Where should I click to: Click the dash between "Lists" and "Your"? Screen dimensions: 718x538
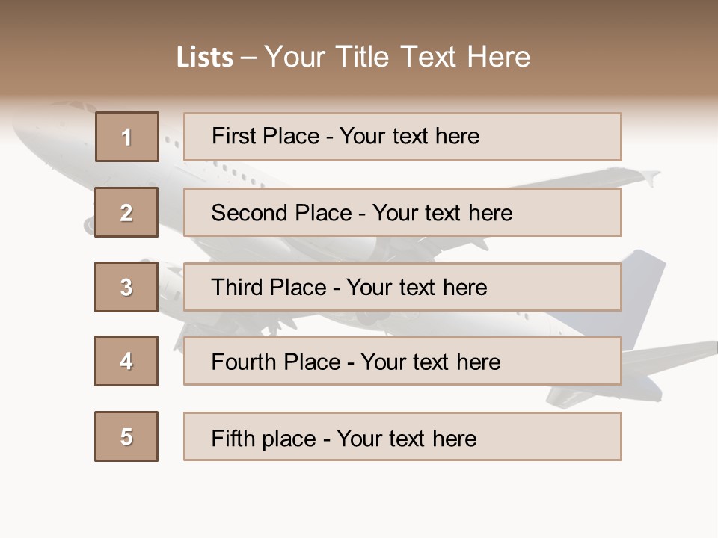point(248,58)
